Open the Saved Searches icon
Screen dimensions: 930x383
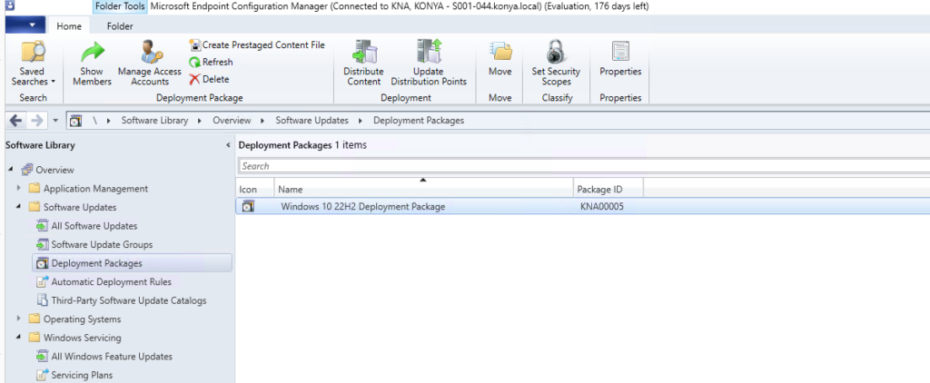coord(34,52)
